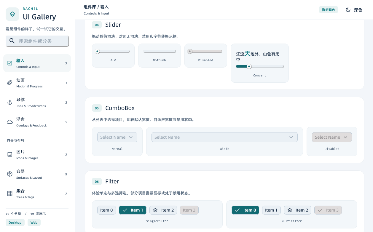Click disabled Item 3 in MultiFilter
This screenshot has width=373, height=232.
pos(328,210)
